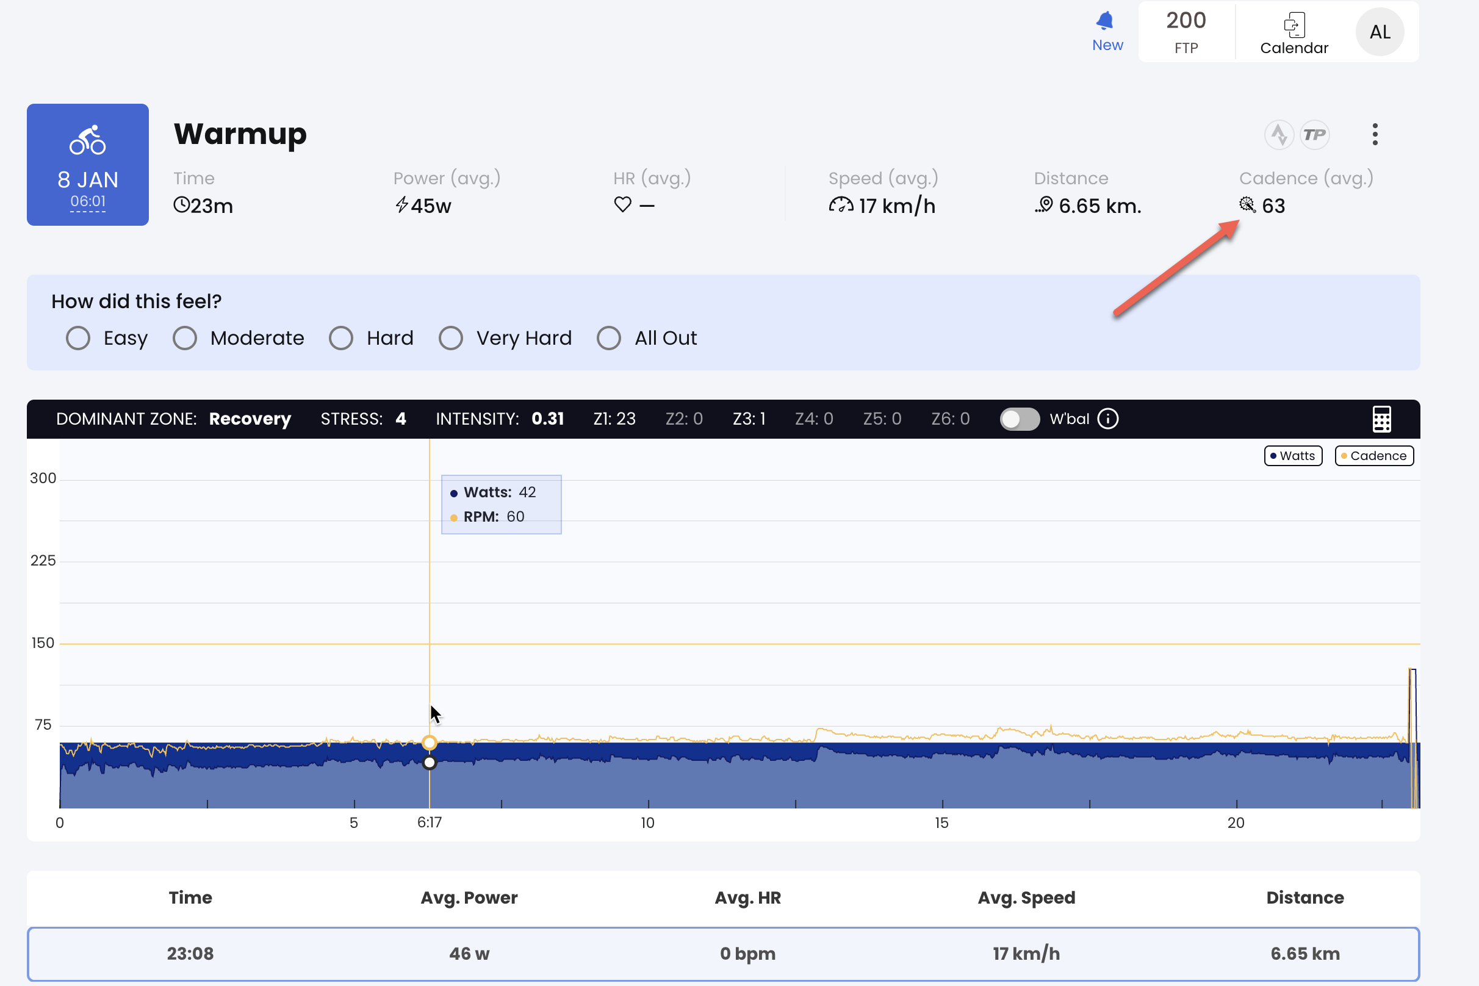Viewport: 1479px width, 986px height.
Task: Hide the Watts series in legend
Action: 1292,456
